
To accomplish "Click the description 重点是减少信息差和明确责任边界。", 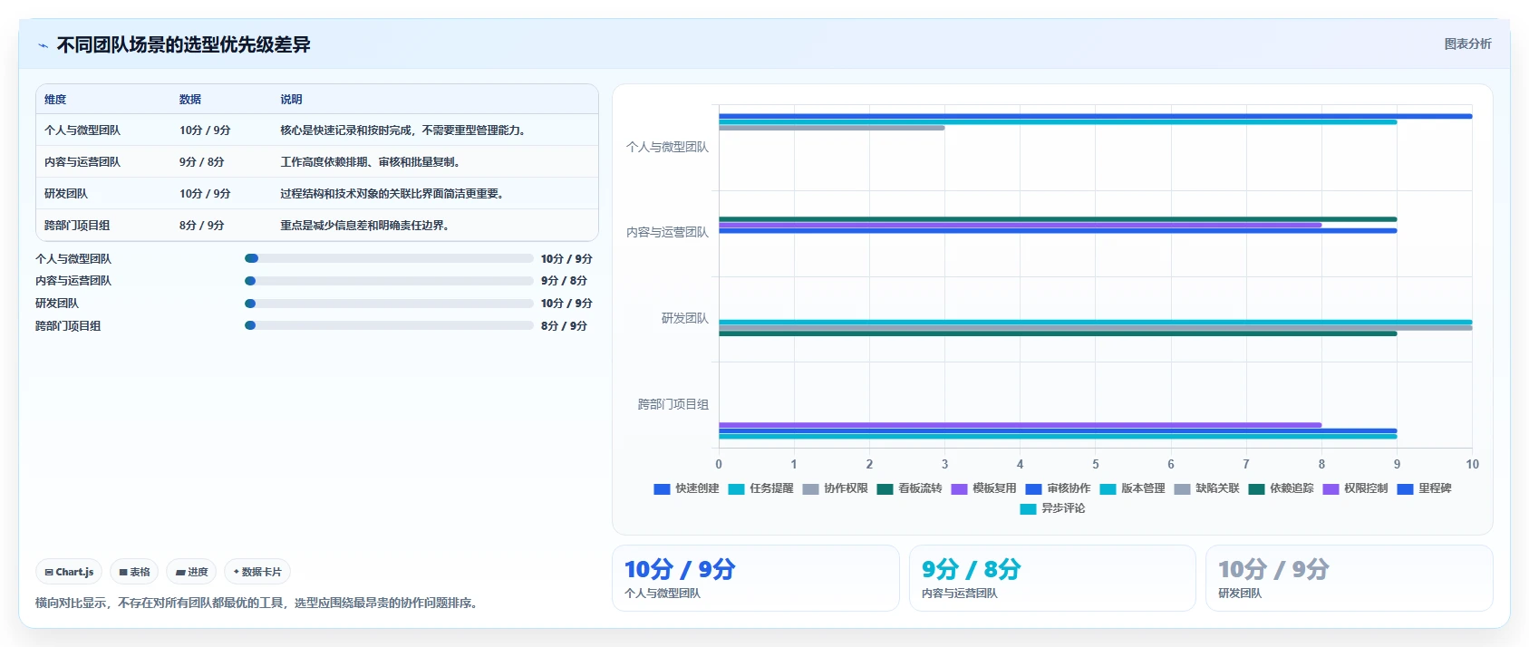I will point(367,226).
